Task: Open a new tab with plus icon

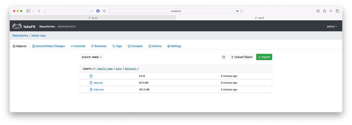Action: (331, 11)
